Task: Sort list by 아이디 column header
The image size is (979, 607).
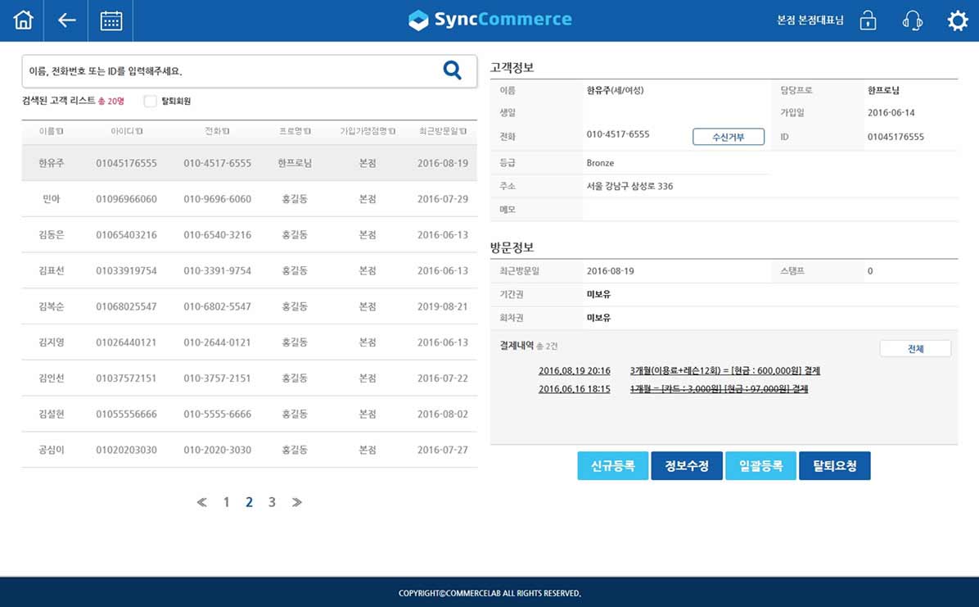Action: click(126, 131)
